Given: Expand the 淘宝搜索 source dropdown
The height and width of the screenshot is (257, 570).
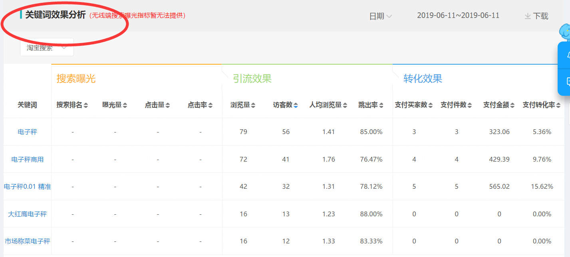Looking at the screenshot, I should [x=47, y=47].
